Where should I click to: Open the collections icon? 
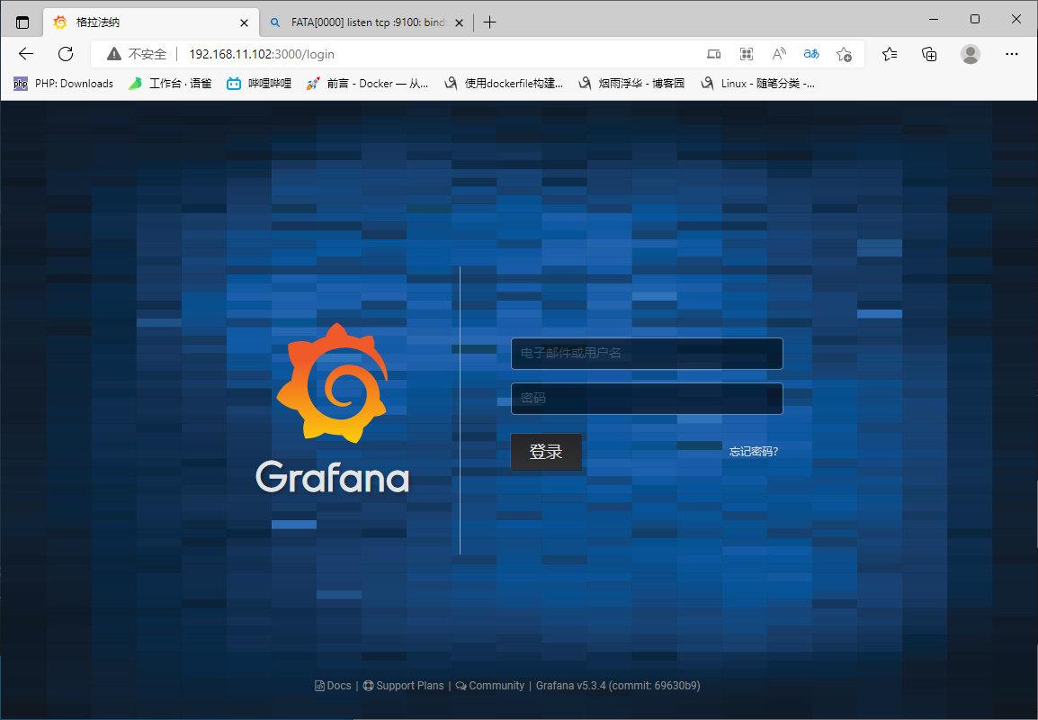[929, 54]
